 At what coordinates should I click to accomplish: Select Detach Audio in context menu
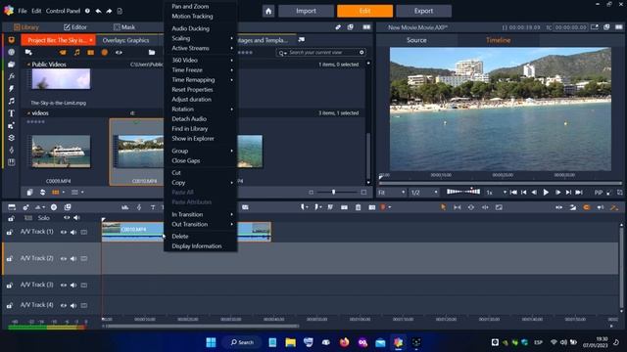pyautogui.click(x=189, y=119)
